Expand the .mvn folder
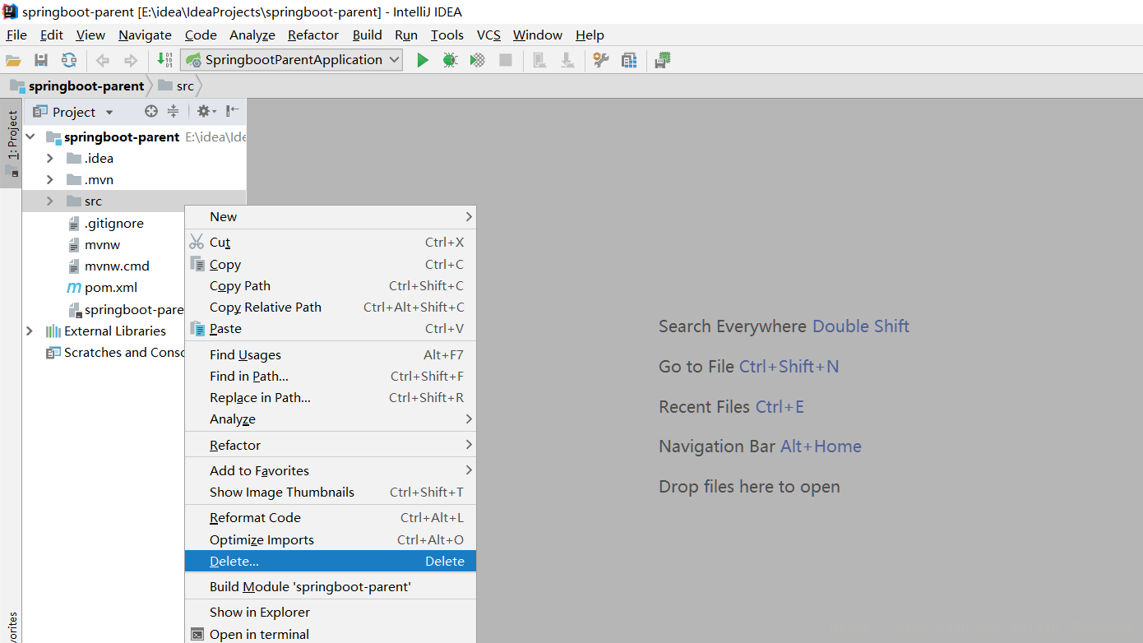The image size is (1143, 643). point(50,179)
